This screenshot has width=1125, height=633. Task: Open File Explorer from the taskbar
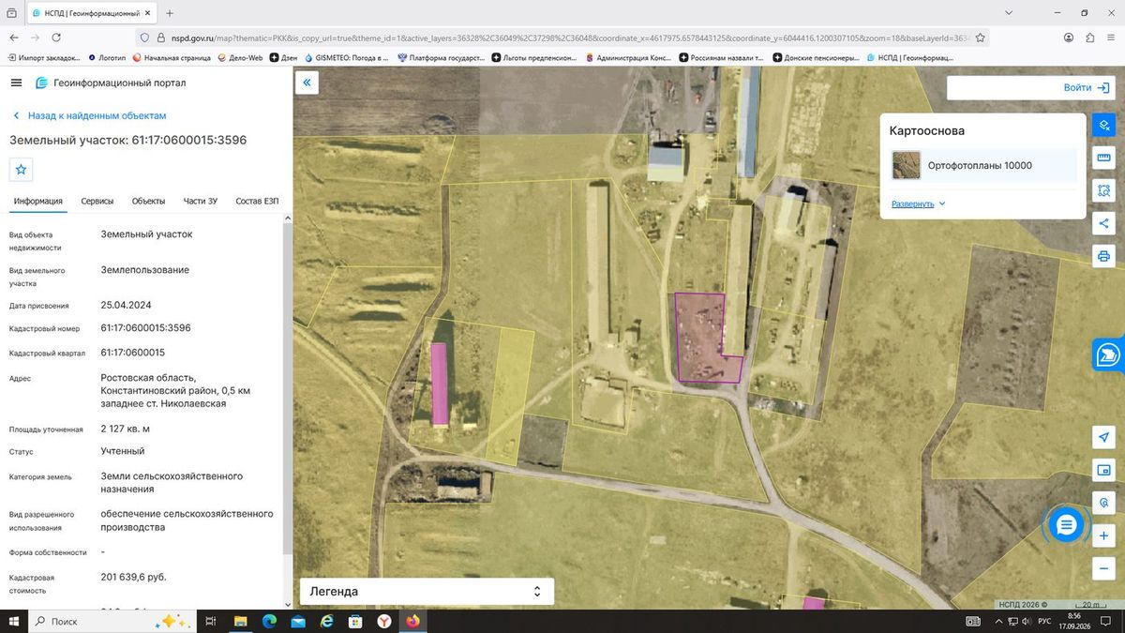(x=240, y=621)
